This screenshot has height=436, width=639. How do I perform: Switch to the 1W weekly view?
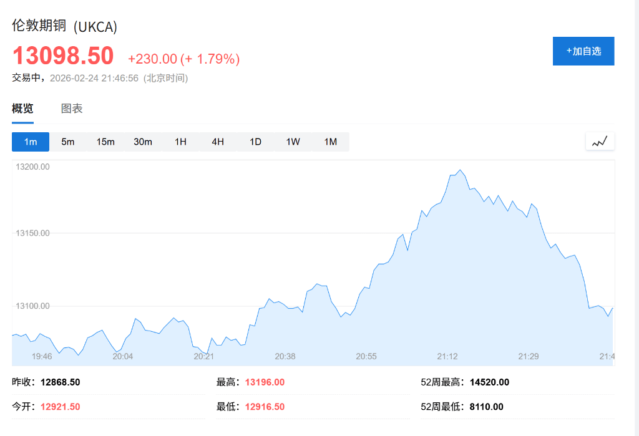pos(293,142)
